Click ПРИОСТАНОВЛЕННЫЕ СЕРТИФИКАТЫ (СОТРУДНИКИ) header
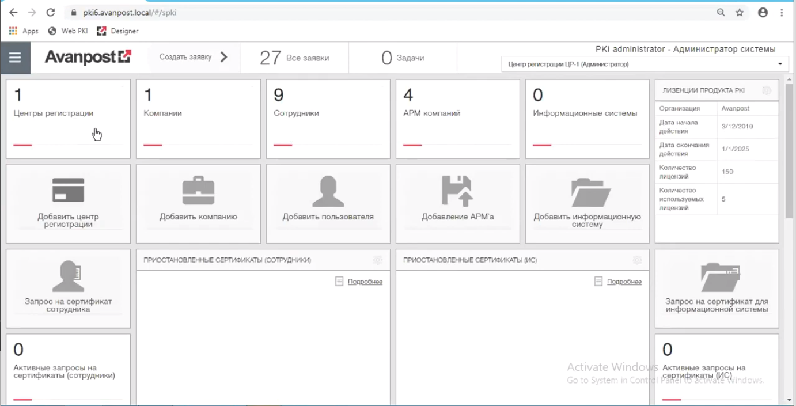796x406 pixels. [227, 260]
